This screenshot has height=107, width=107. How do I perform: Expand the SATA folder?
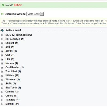point(2,84)
